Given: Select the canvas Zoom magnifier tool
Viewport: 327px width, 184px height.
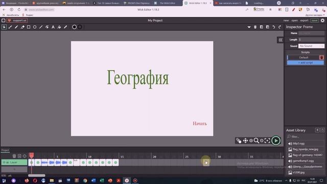Looking at the screenshot, I should click(x=256, y=141).
